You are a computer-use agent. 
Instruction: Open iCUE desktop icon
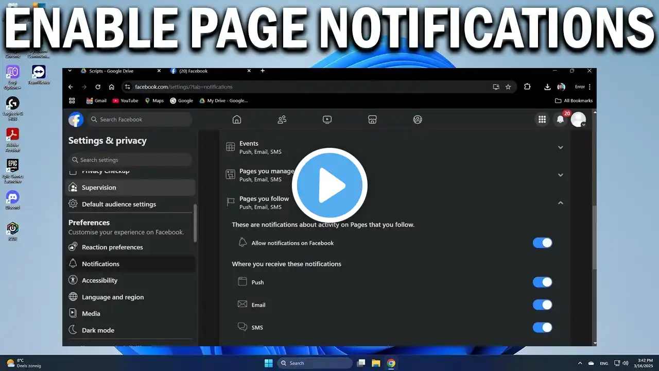[x=12, y=231]
